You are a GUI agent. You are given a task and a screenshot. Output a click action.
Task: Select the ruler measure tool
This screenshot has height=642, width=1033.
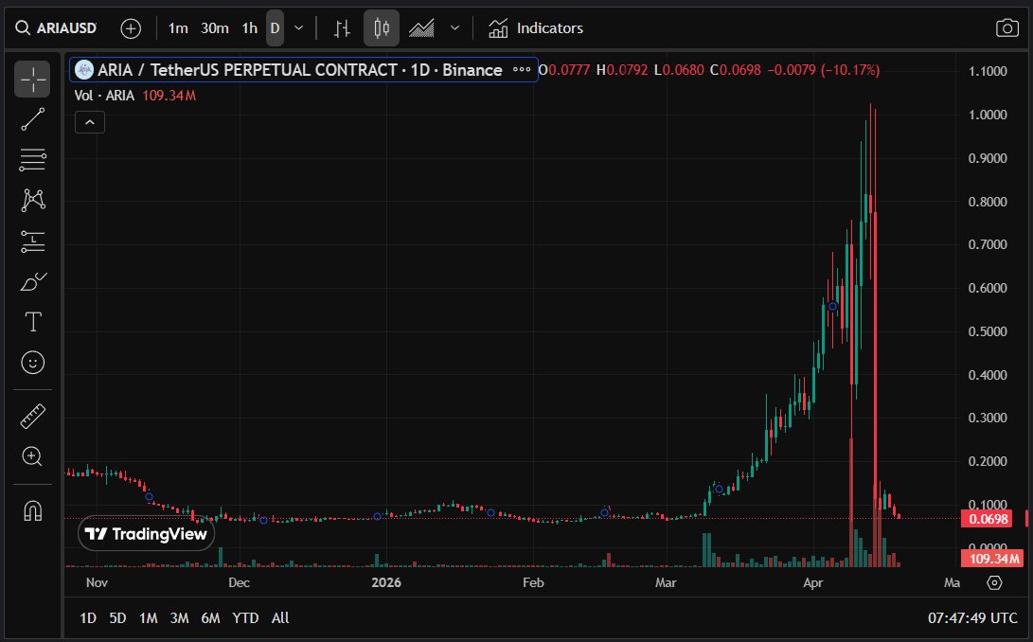pyautogui.click(x=32, y=416)
